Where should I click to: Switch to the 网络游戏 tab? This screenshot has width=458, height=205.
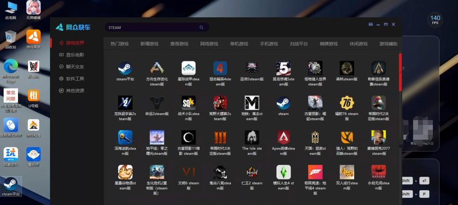pyautogui.click(x=209, y=44)
